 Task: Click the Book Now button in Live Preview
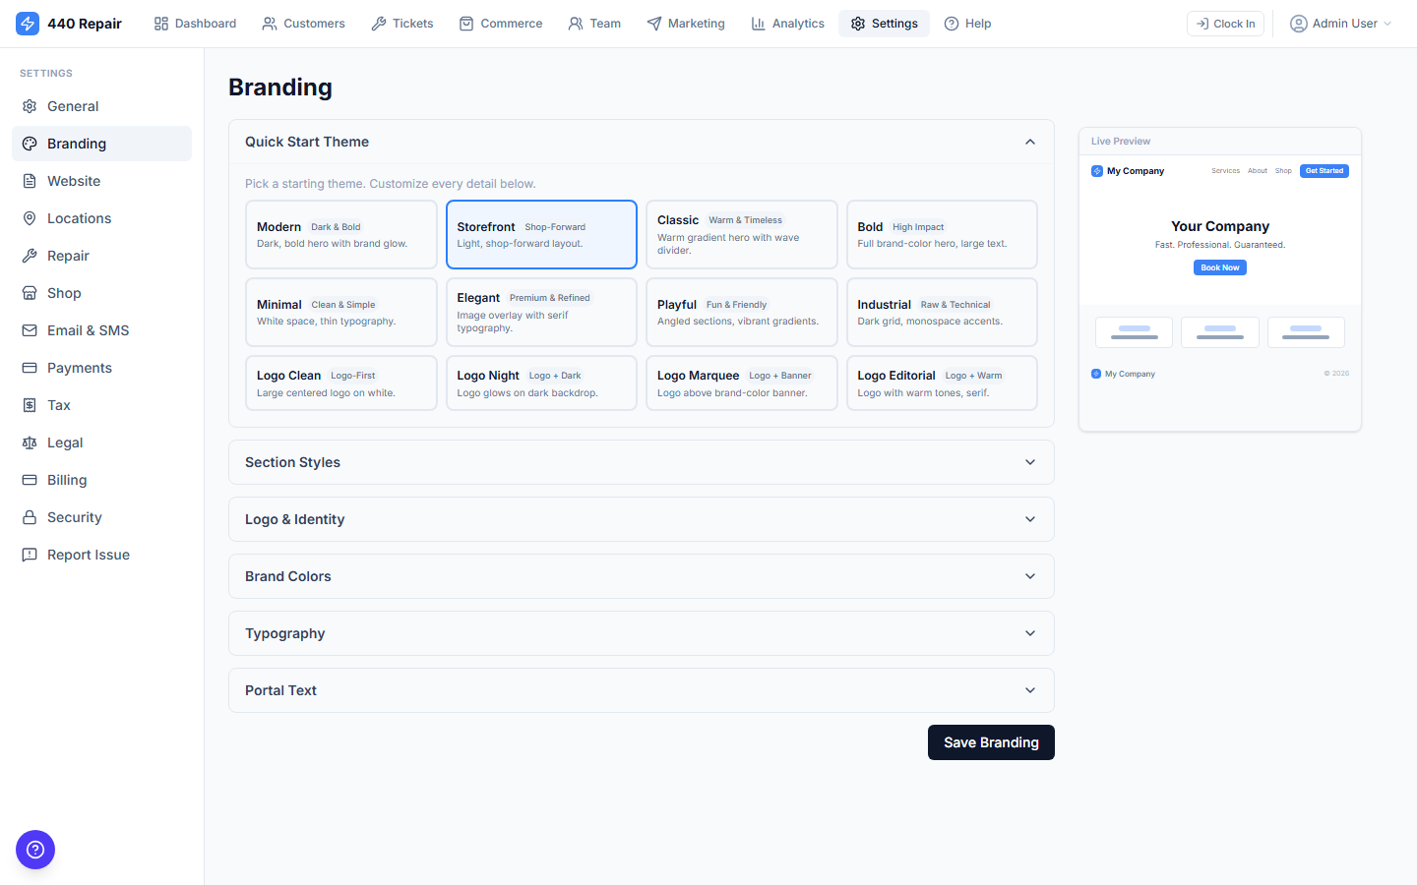click(1219, 266)
